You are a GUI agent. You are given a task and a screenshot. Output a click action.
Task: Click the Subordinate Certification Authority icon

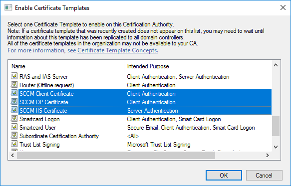[14, 136]
